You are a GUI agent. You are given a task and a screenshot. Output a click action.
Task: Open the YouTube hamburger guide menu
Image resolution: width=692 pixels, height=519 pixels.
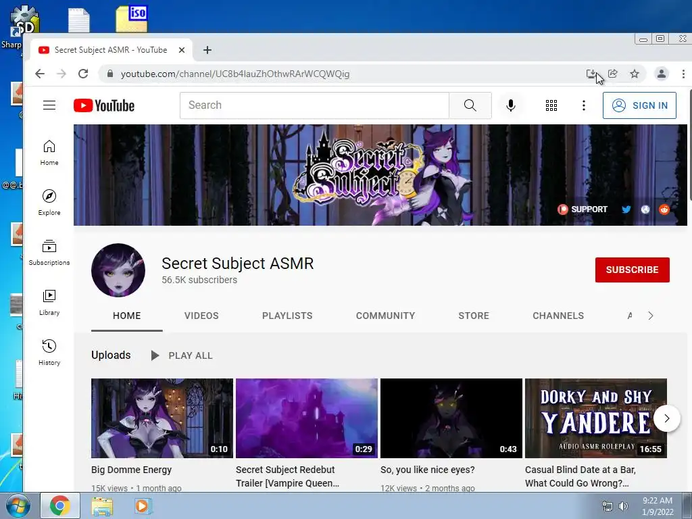coord(49,105)
